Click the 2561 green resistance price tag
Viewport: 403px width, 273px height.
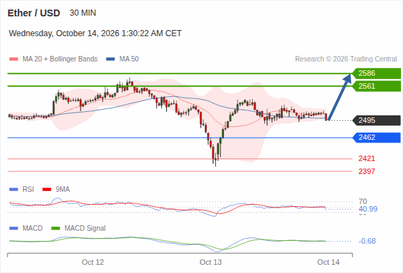coord(376,86)
